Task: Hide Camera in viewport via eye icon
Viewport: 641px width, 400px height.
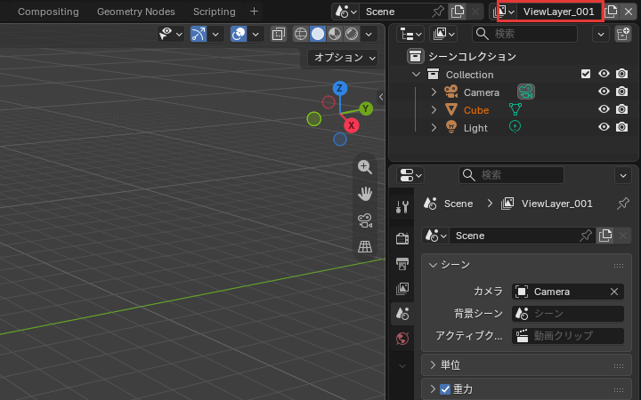Action: pyautogui.click(x=604, y=92)
